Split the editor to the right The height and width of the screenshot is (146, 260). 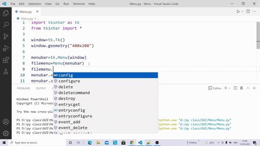[248, 11]
